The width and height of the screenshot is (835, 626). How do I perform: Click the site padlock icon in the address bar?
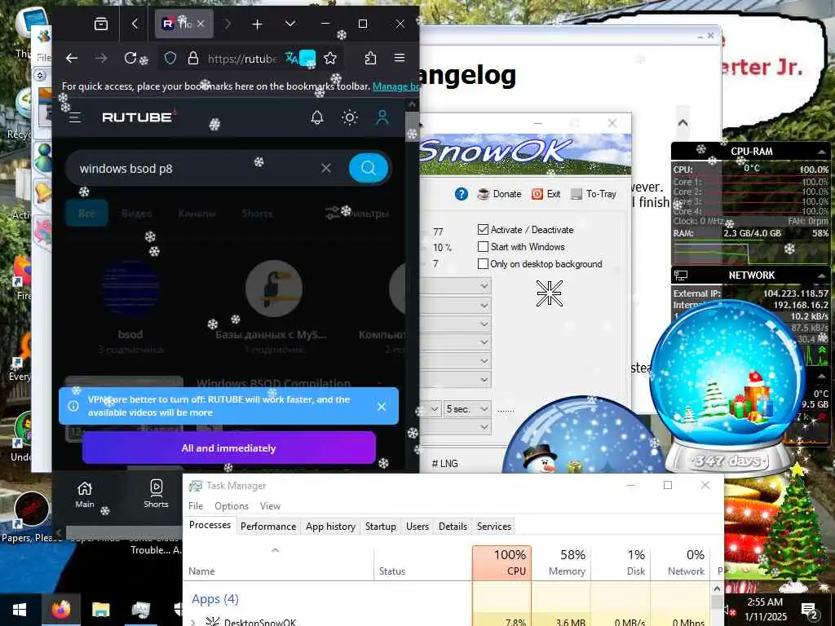tap(193, 58)
